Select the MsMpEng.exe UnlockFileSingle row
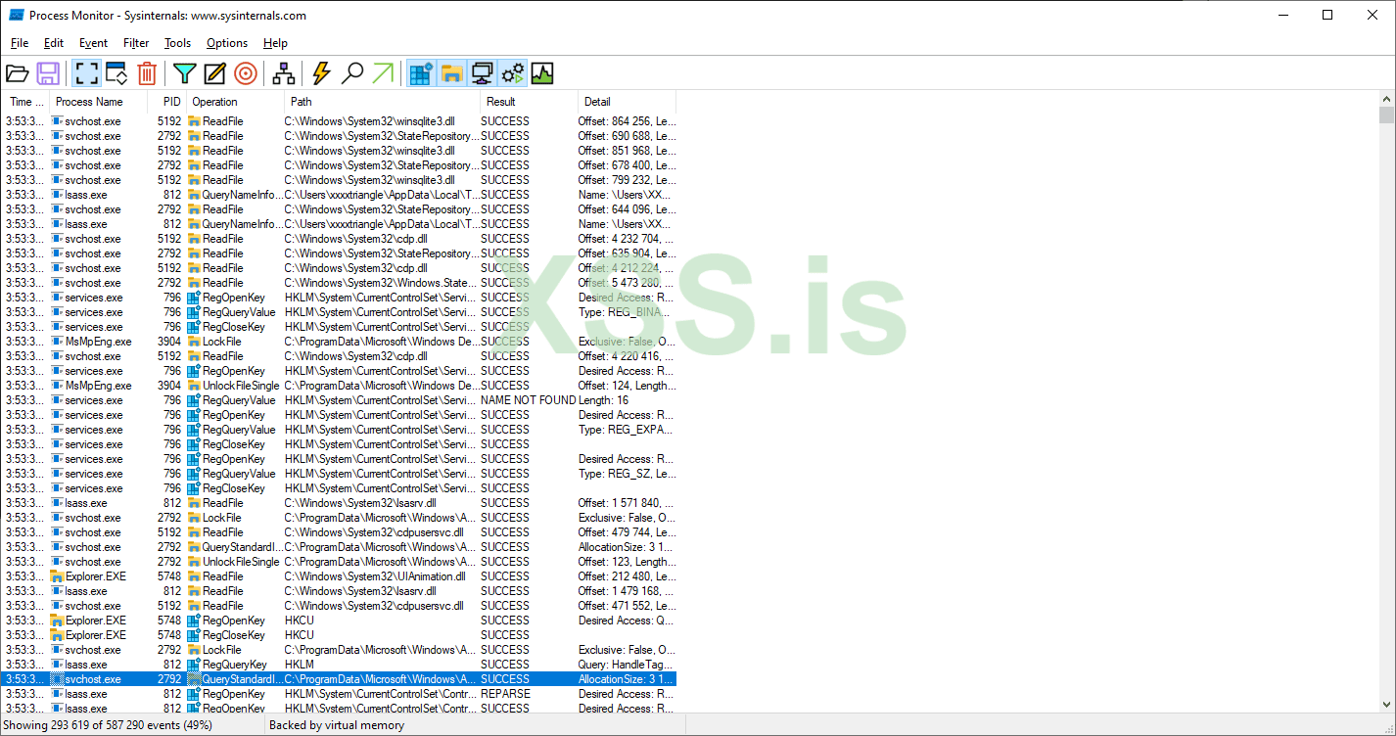Image resolution: width=1396 pixels, height=736 pixels. [x=340, y=386]
